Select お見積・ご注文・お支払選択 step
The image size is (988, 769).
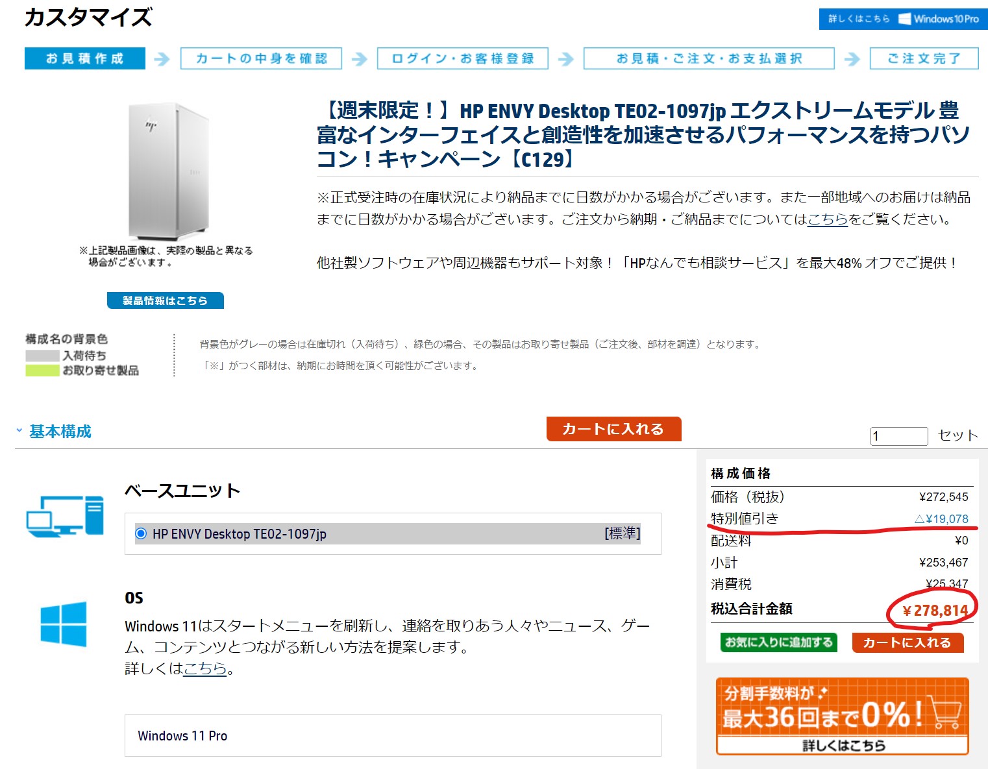[709, 58]
